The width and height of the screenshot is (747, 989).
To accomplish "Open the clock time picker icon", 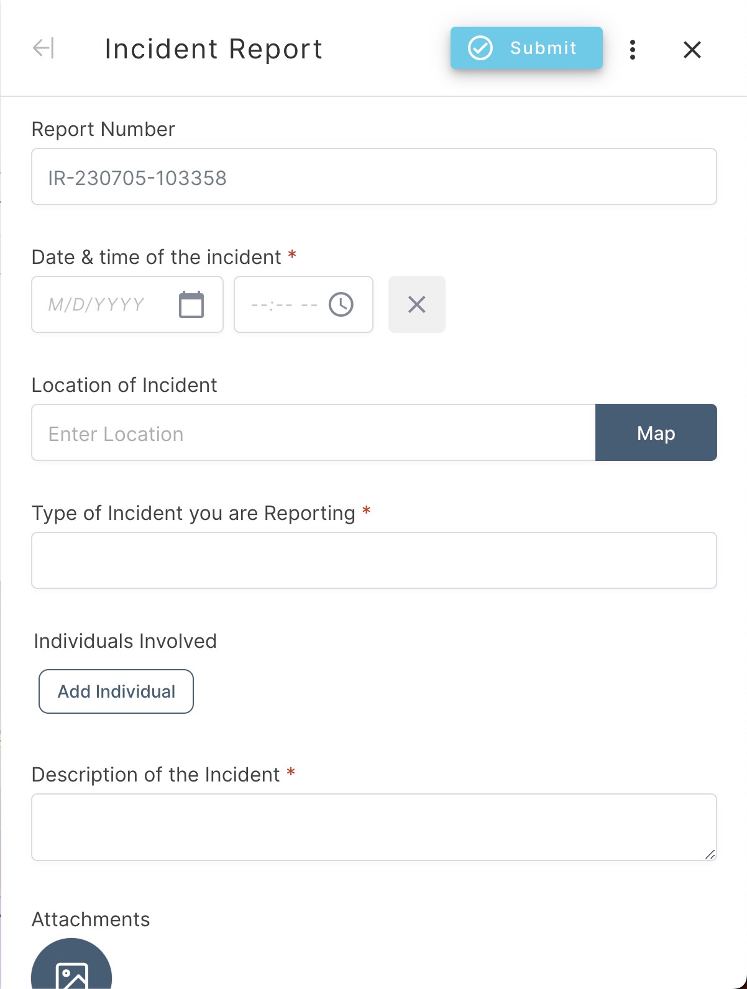I will click(341, 304).
